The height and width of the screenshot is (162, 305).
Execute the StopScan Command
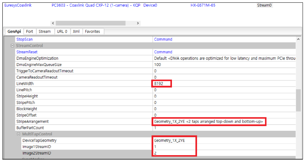tap(163, 39)
